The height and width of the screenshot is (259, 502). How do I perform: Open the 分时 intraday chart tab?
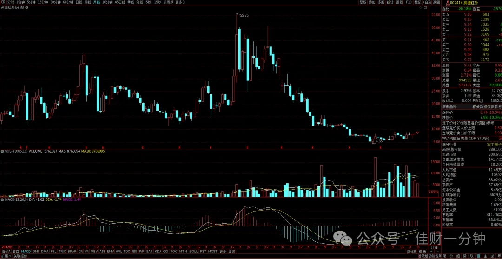(11, 2)
